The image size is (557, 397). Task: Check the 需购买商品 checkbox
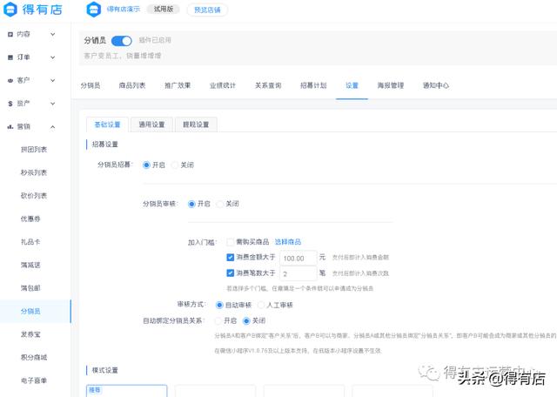(230, 242)
